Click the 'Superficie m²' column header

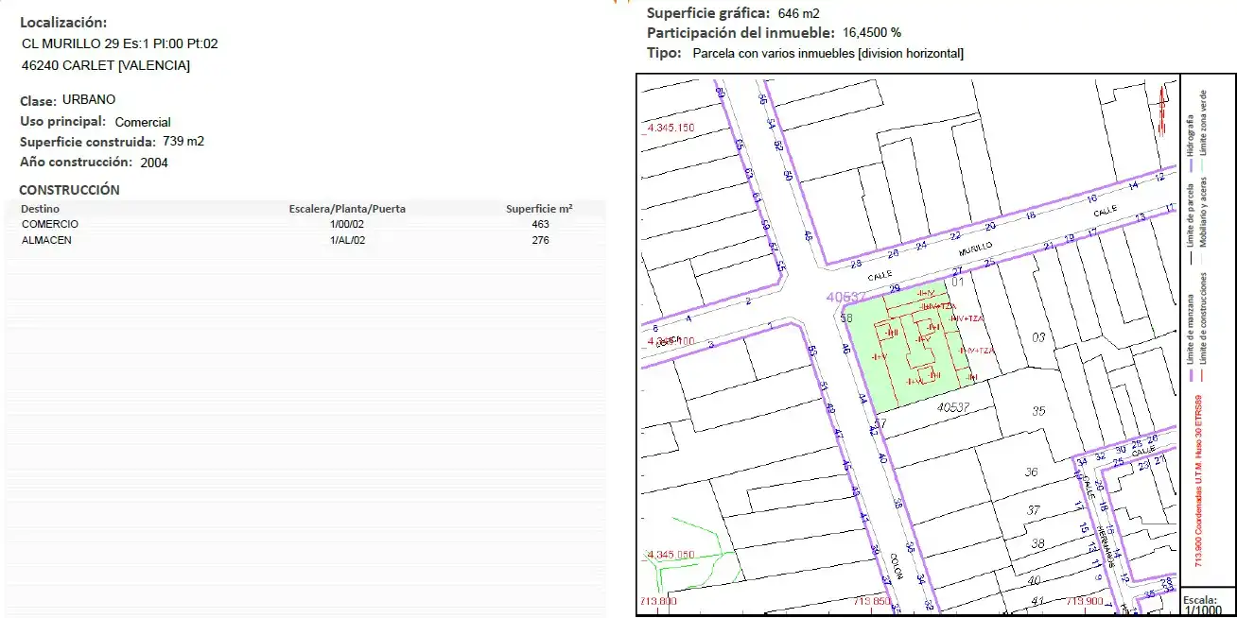(539, 209)
